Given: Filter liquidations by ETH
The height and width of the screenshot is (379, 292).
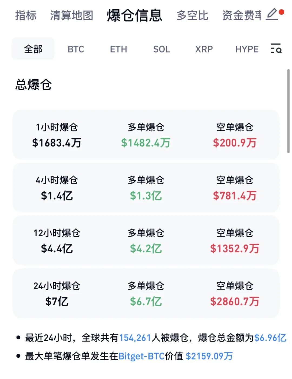Looking at the screenshot, I should point(118,49).
